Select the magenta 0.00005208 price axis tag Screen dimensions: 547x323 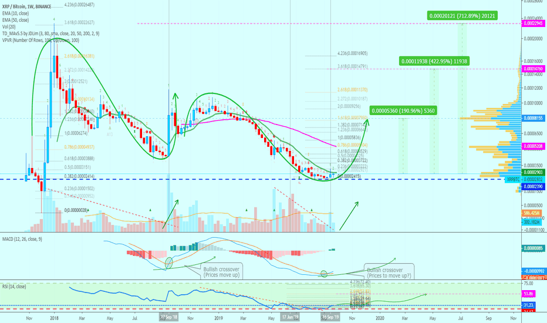click(x=533, y=146)
